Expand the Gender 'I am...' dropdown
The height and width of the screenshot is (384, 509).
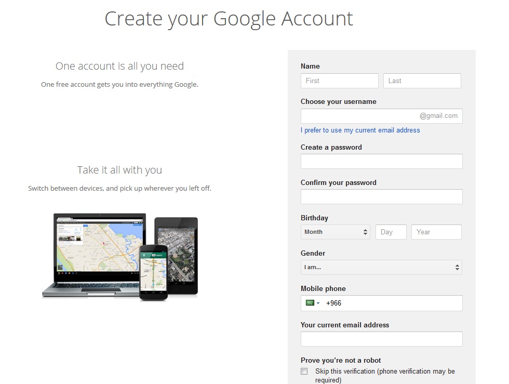coord(381,268)
